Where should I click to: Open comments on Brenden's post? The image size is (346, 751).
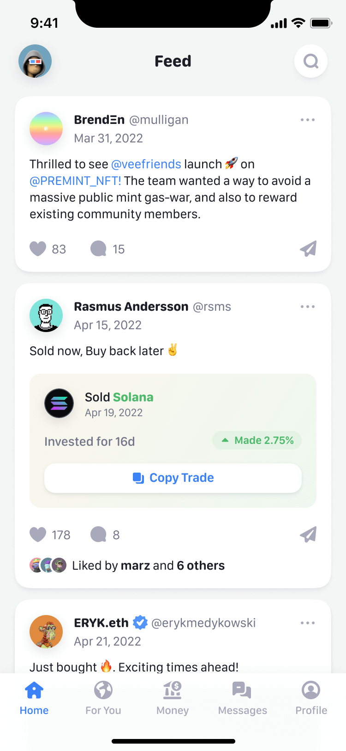(98, 249)
